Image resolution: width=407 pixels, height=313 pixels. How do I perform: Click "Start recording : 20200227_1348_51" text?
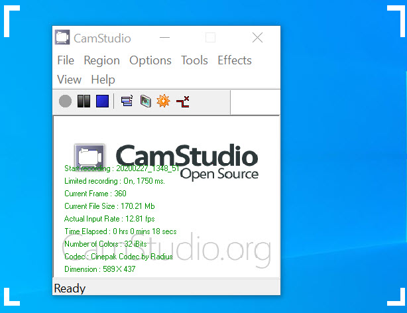click(x=122, y=168)
